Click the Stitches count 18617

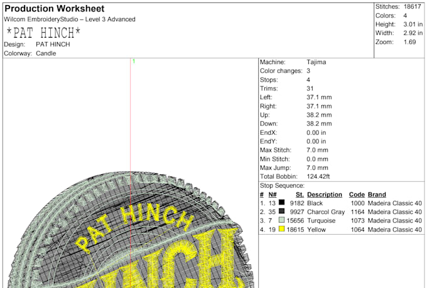tap(413, 6)
